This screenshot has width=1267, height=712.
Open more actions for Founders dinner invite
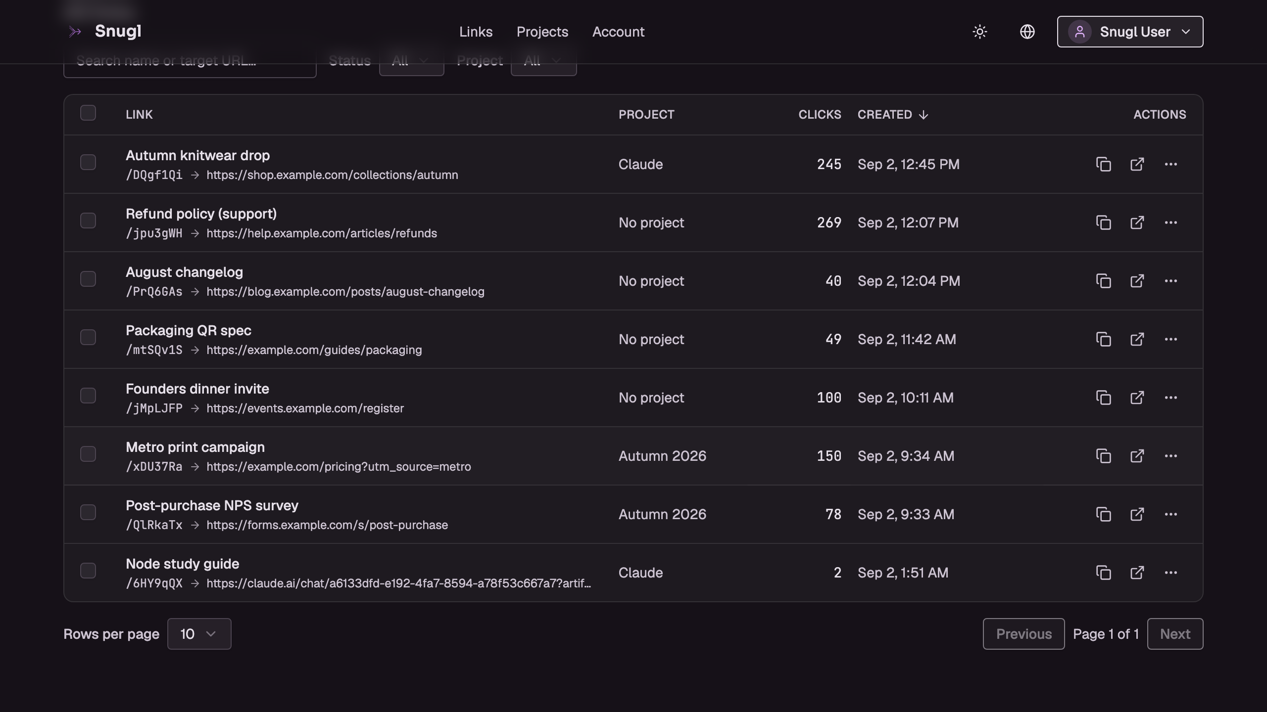1171,398
